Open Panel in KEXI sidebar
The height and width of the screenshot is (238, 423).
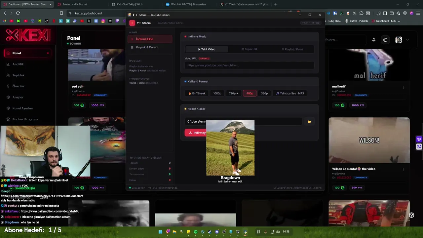[x=28, y=53]
